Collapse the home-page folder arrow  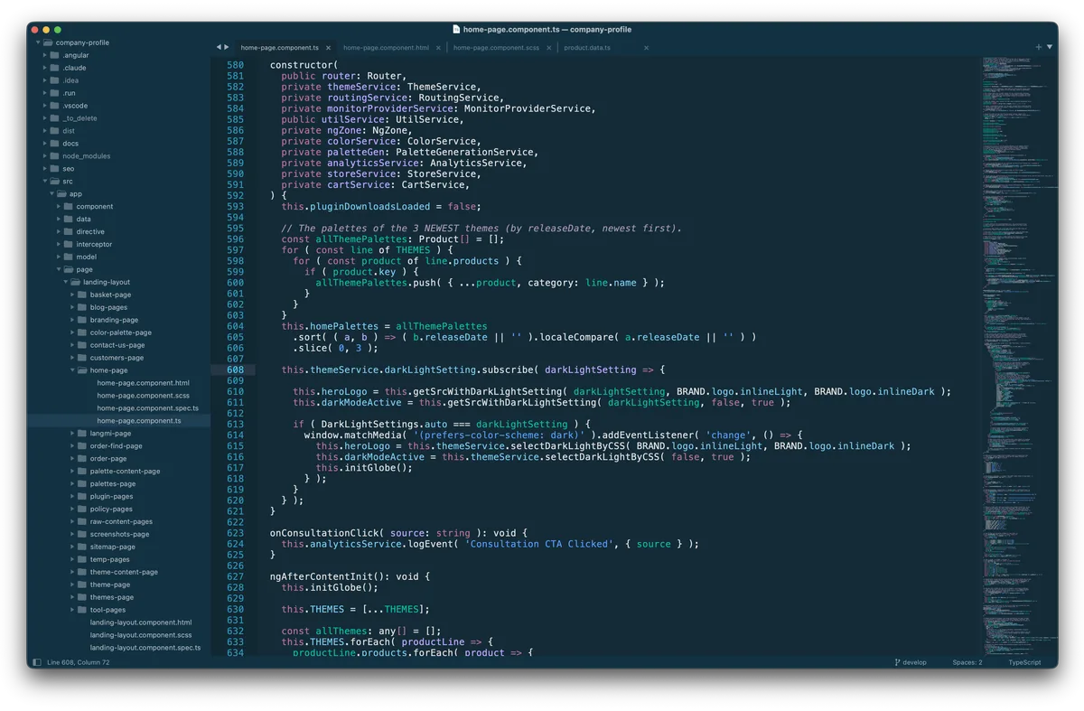coord(73,370)
